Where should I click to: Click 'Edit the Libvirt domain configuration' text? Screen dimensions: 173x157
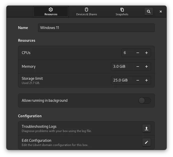[55, 145]
